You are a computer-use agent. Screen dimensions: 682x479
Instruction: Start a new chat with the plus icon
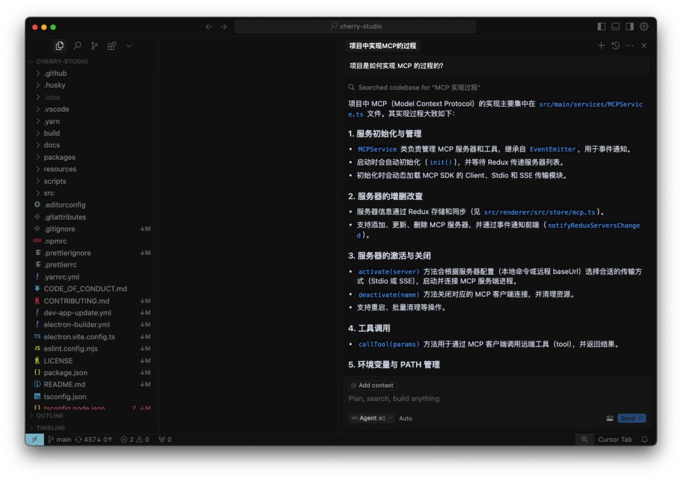click(x=601, y=45)
